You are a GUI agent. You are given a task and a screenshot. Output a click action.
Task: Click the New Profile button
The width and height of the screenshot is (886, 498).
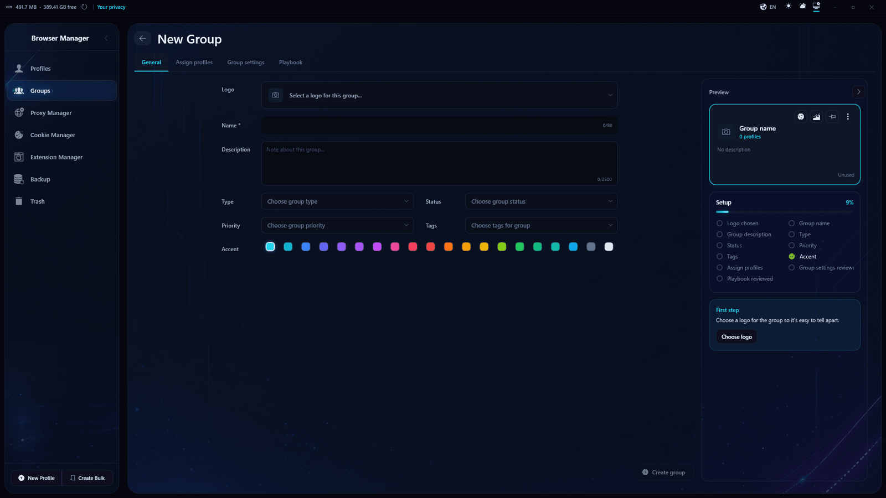point(37,478)
